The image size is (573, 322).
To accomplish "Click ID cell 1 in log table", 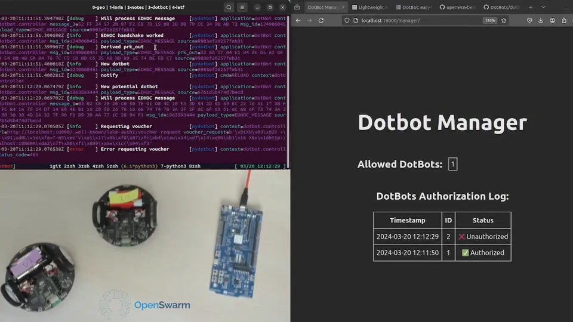I will click(x=448, y=253).
